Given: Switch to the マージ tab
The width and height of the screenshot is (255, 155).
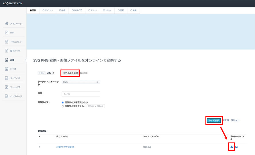Looking at the screenshot, I should coord(93,10).
